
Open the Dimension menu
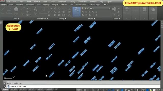click(62, 2)
